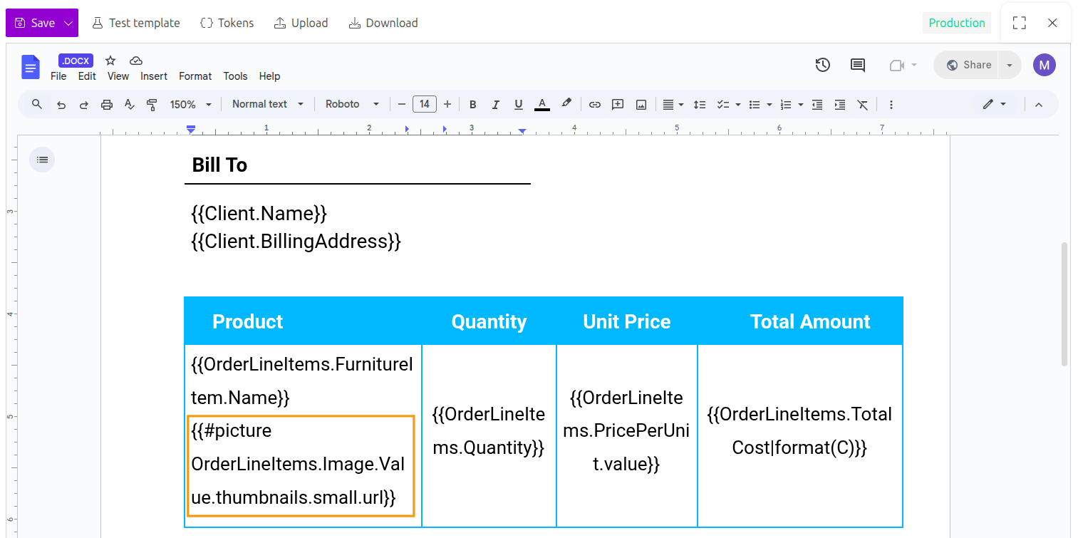Toggle italic formatting
1078x538 pixels.
coord(495,104)
